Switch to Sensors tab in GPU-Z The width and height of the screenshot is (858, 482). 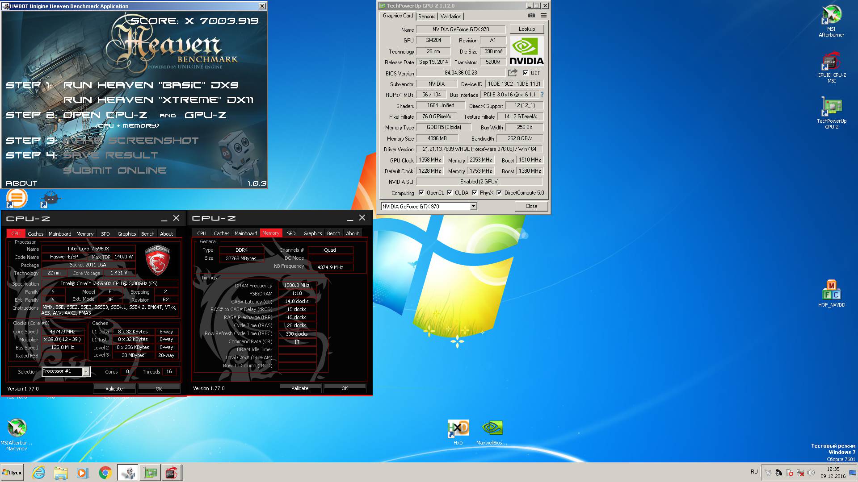click(427, 16)
